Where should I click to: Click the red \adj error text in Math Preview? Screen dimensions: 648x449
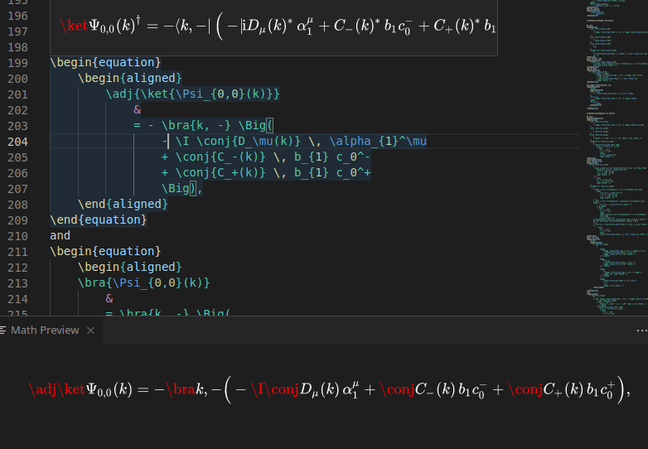pos(42,389)
